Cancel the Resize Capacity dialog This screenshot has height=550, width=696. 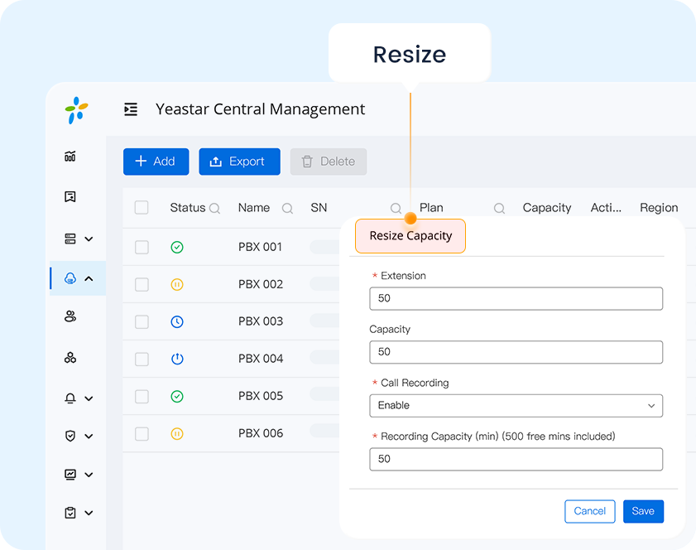coord(589,511)
